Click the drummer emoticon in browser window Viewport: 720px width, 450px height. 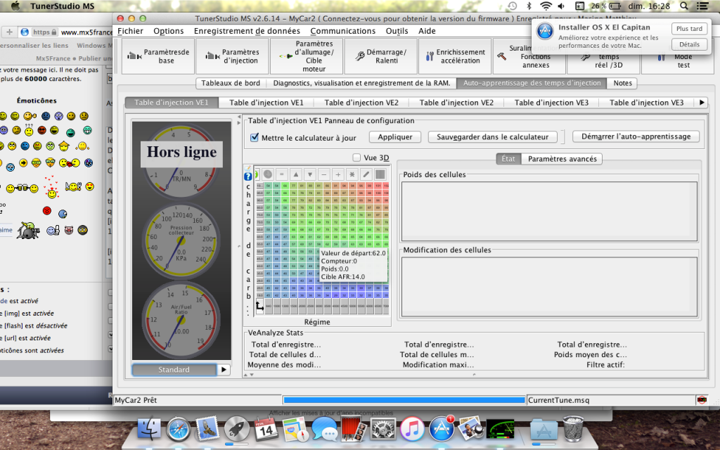(27, 230)
